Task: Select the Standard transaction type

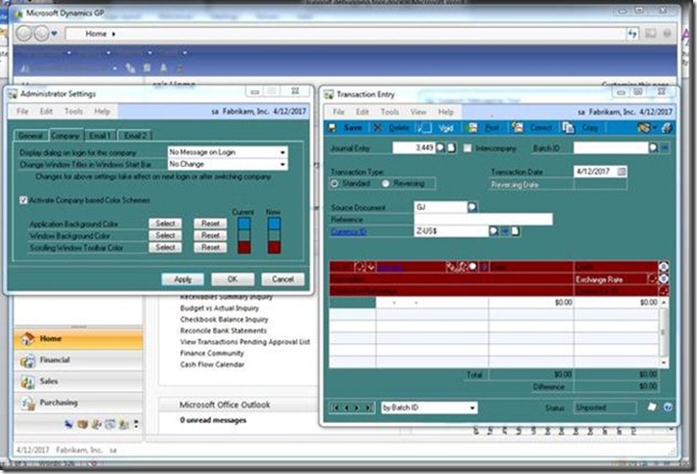Action: pyautogui.click(x=335, y=183)
